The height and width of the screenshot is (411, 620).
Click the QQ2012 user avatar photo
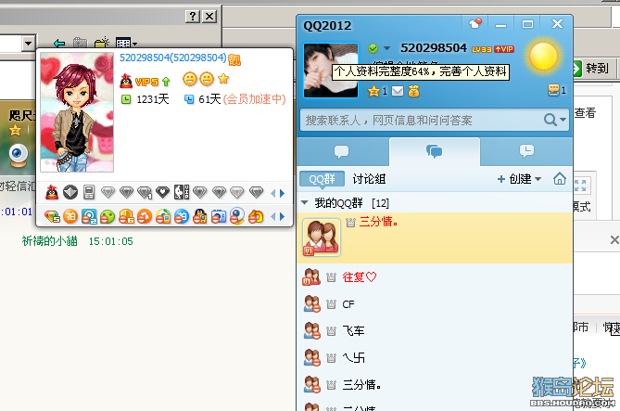331,71
